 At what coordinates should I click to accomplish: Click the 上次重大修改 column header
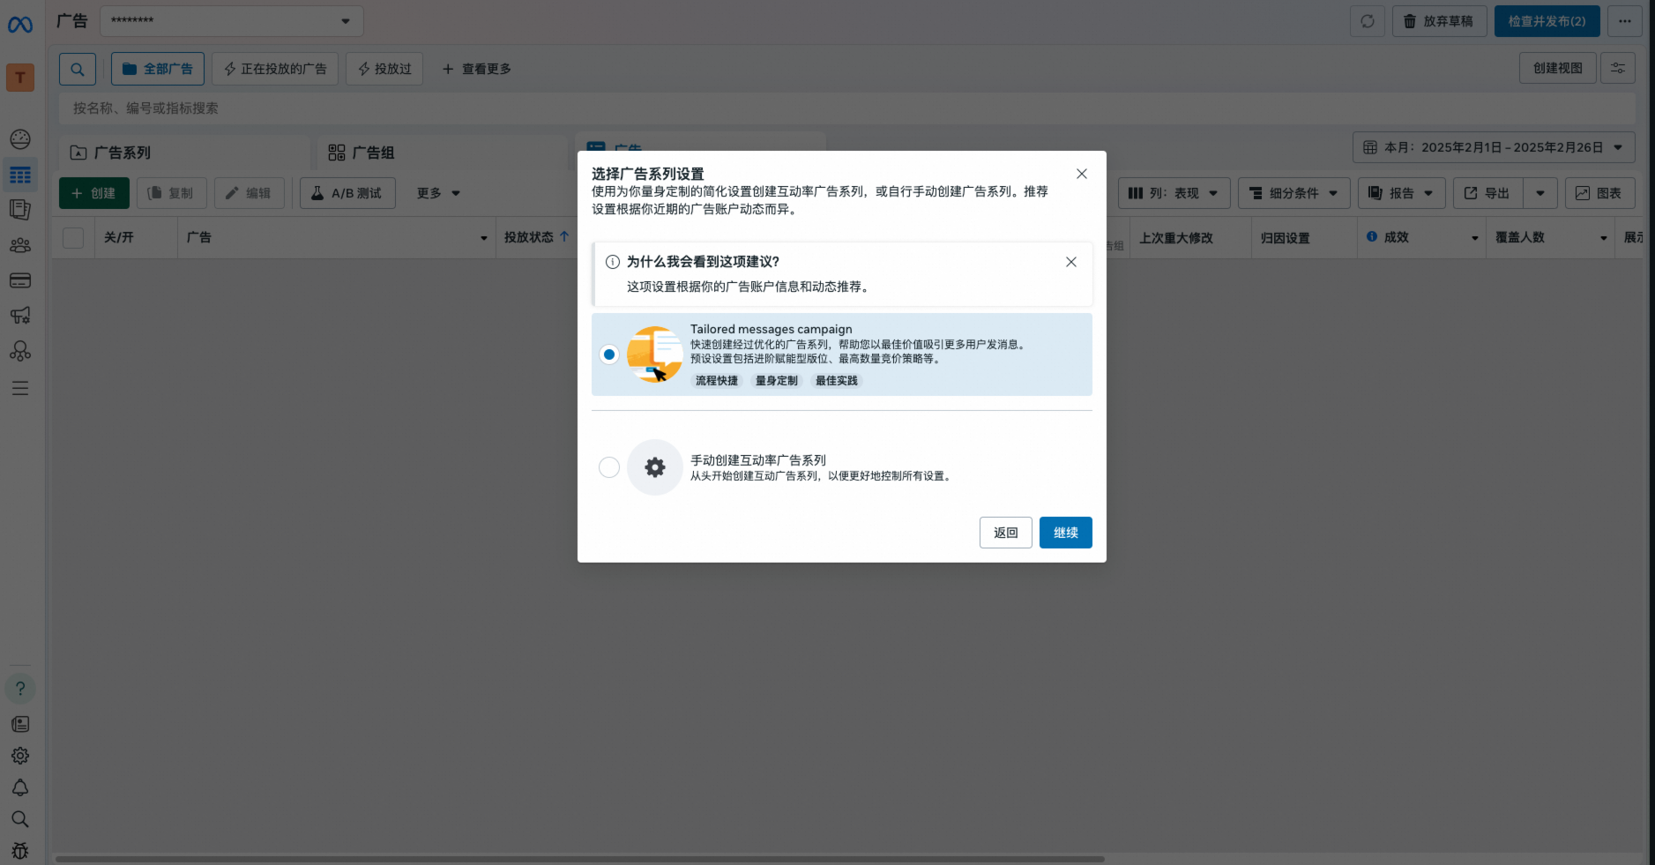[x=1176, y=238]
